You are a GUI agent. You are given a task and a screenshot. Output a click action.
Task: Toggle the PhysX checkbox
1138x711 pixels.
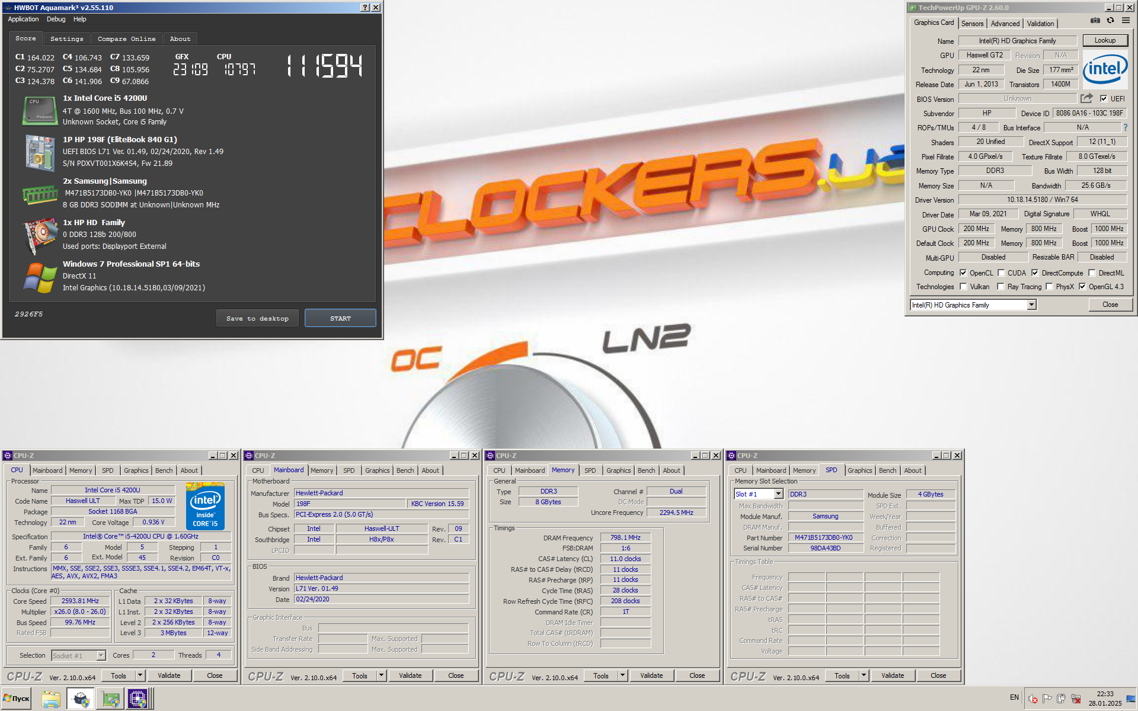pyautogui.click(x=1049, y=287)
